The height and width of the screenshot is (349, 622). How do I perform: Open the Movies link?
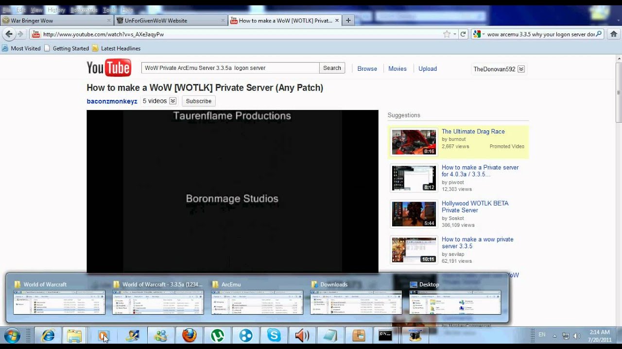point(397,69)
